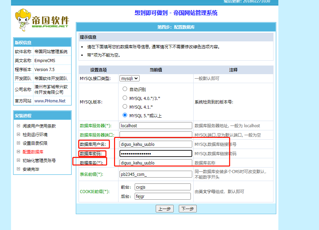Choose the MYSQL 4.1.* radio option
Screen dimensions: 319x230
(125, 107)
